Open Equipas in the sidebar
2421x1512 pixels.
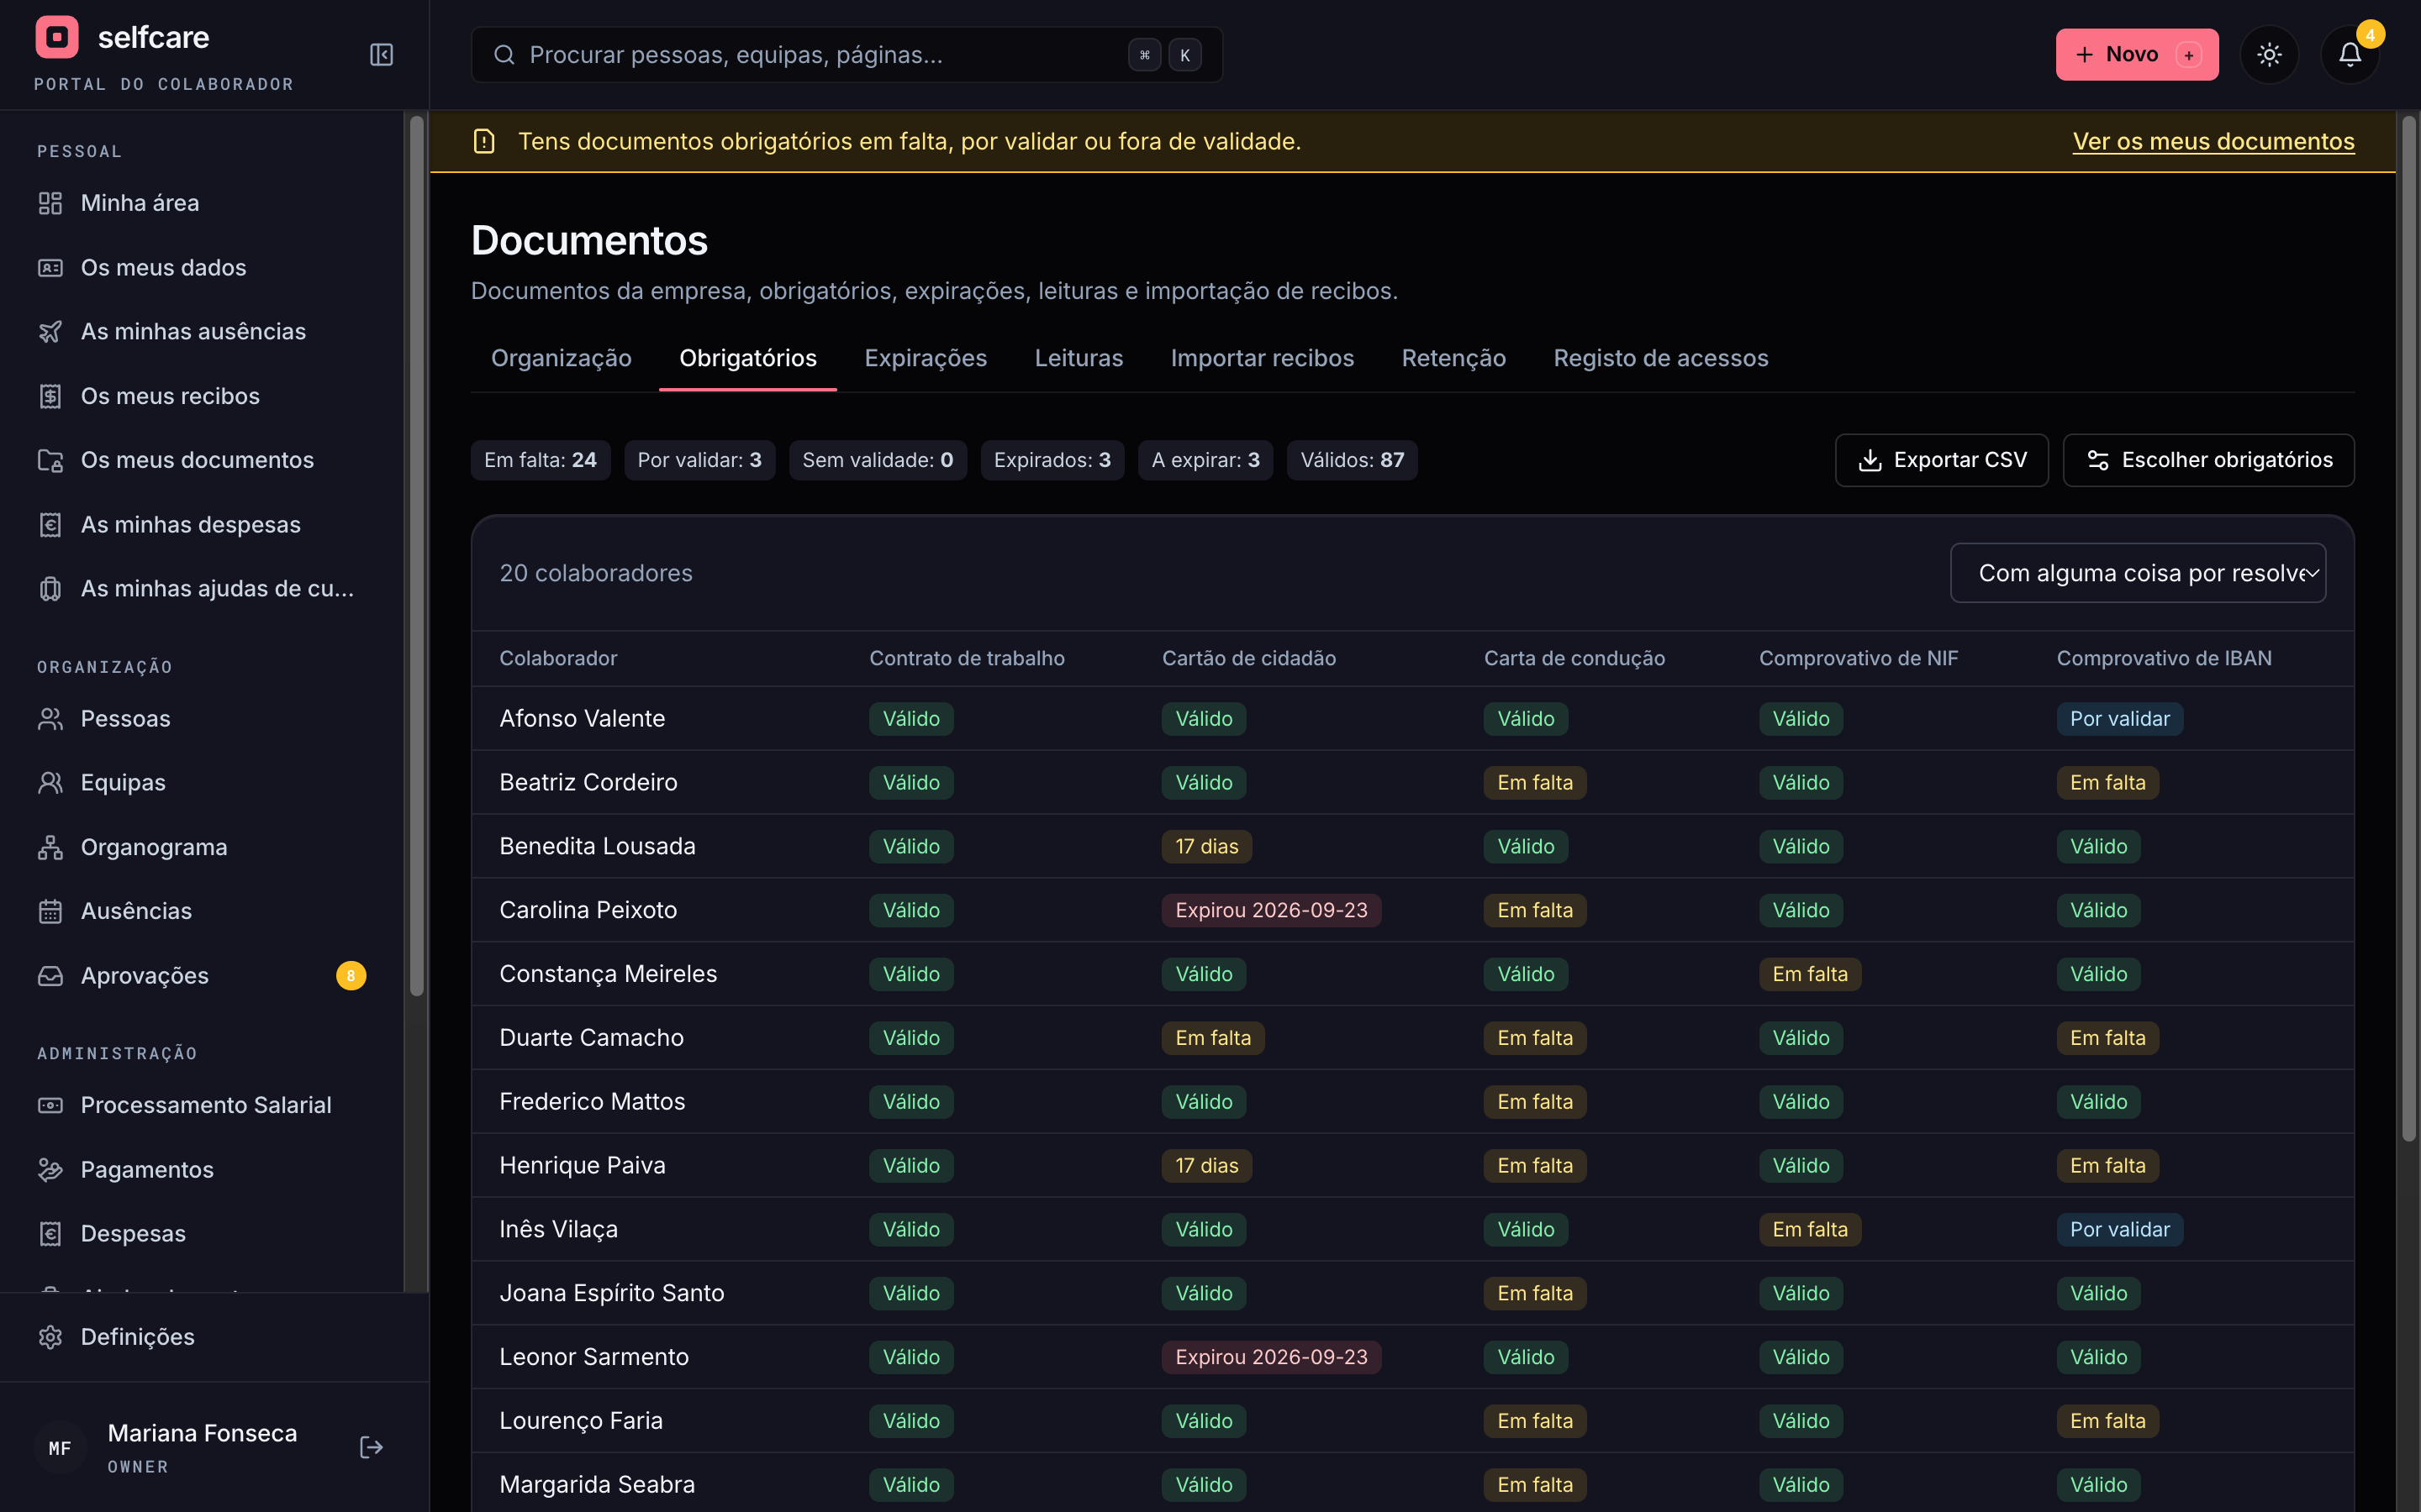201,782
